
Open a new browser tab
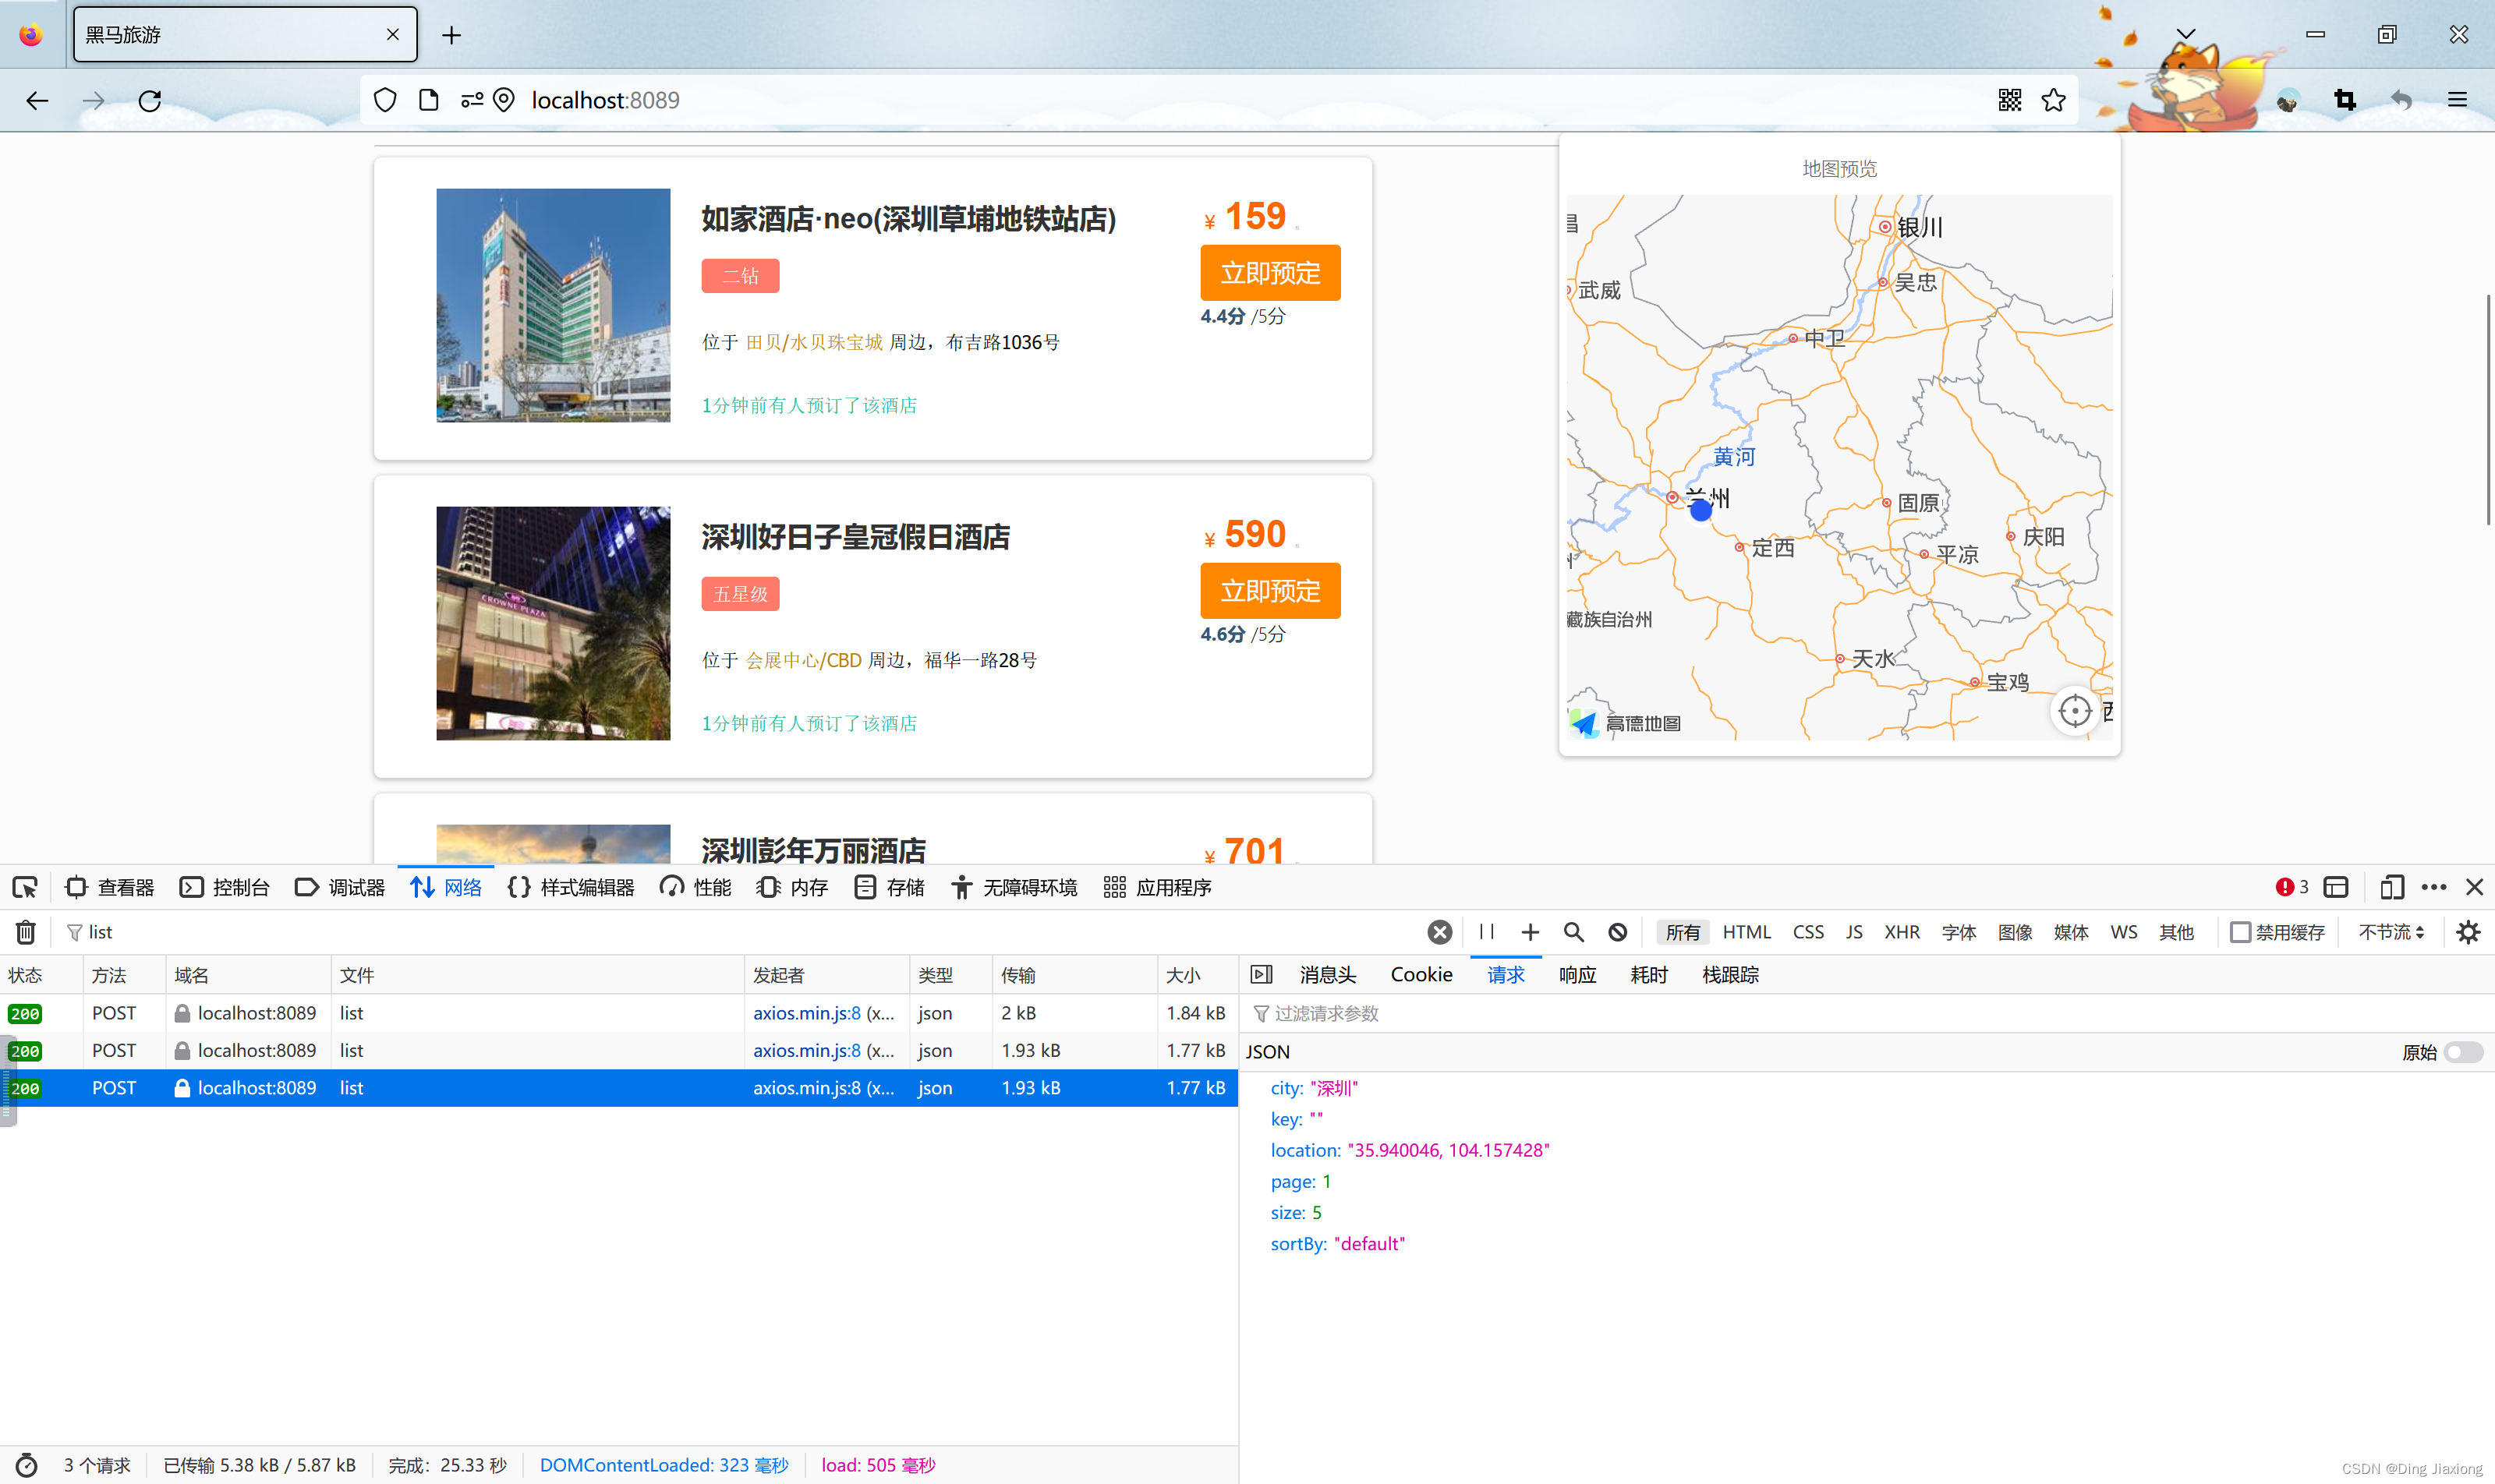coord(452,36)
